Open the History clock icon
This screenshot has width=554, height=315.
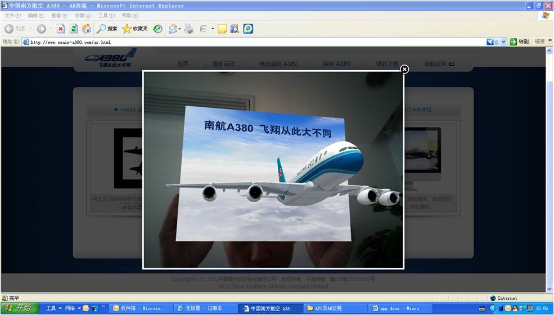coord(157,29)
